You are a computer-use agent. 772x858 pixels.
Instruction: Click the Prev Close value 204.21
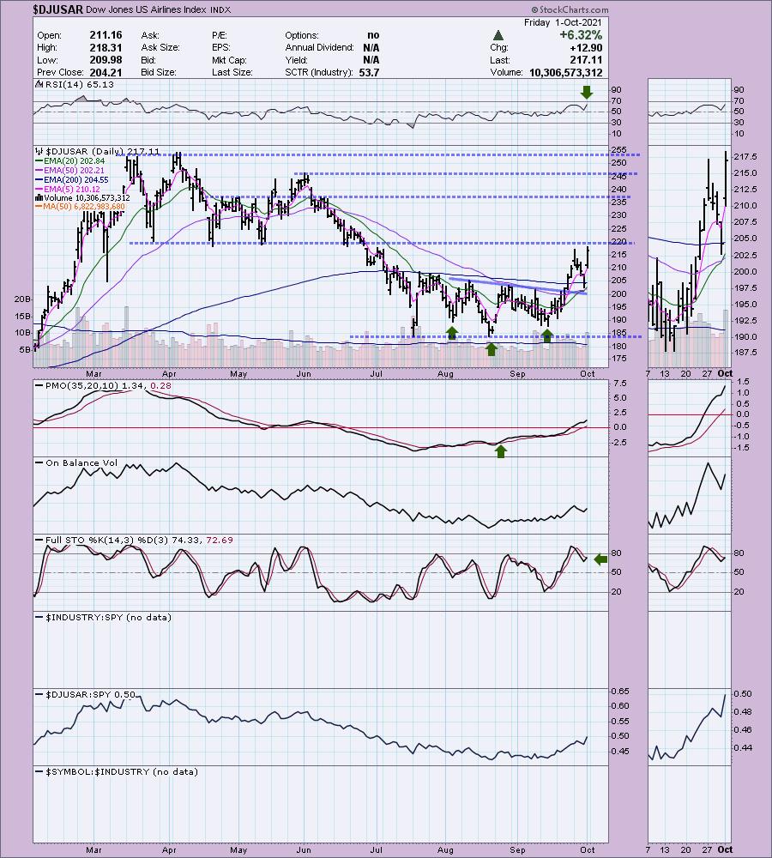106,72
